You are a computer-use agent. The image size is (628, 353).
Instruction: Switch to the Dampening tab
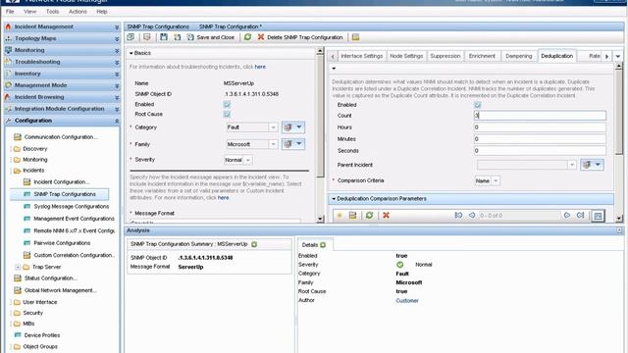[519, 56]
